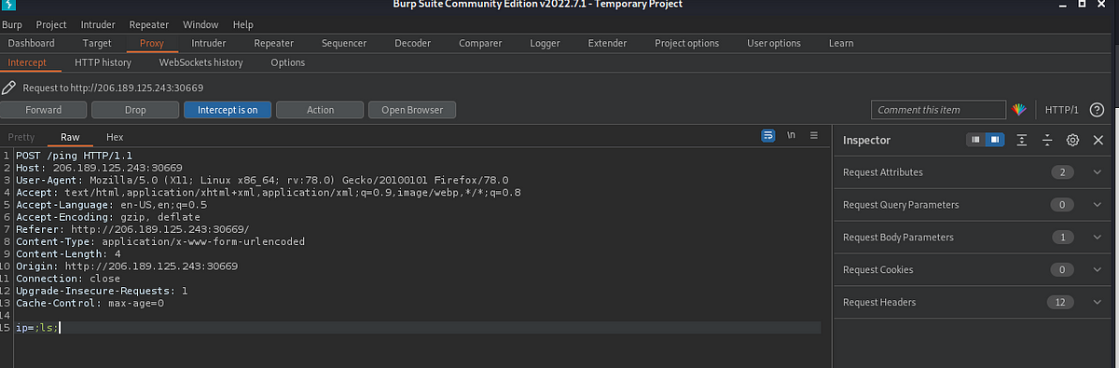Viewport: 1119px width, 368px height.
Task: Open Inspector settings gear
Action: tap(1072, 140)
